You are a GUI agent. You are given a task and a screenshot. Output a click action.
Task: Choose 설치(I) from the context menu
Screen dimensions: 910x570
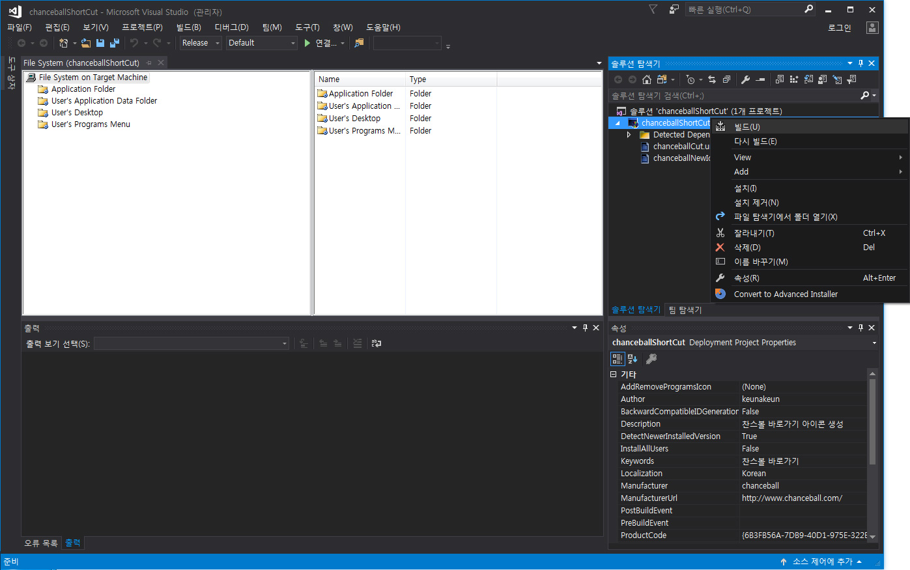[810, 188]
